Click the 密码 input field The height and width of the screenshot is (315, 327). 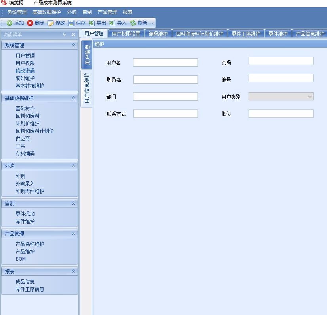[x=281, y=61]
